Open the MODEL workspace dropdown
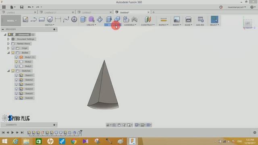The image size is (258, 145). pyautogui.click(x=11, y=21)
